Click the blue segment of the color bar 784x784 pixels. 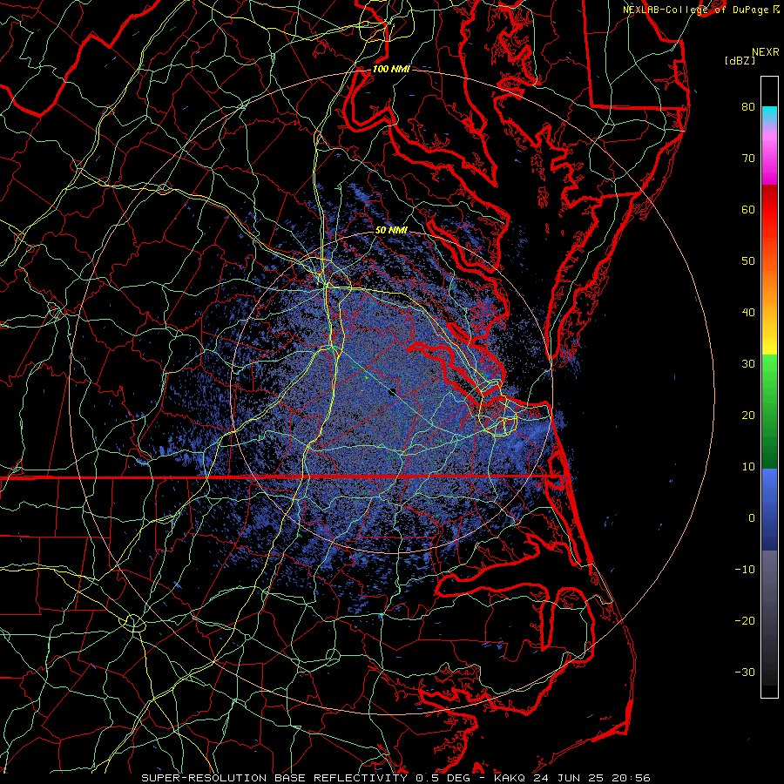[769, 510]
